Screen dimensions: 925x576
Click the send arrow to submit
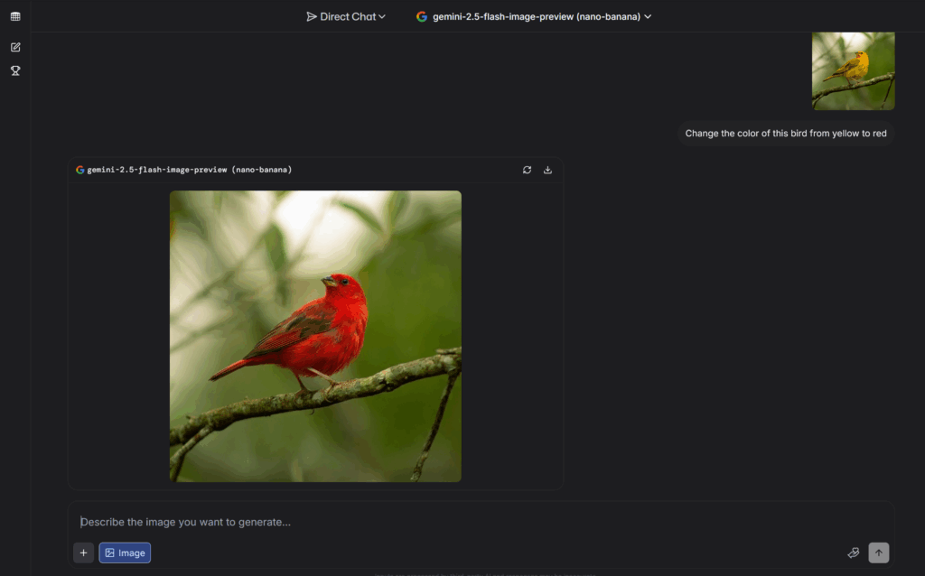878,552
